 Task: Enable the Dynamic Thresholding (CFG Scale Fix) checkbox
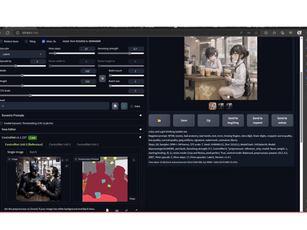(x=1, y=123)
